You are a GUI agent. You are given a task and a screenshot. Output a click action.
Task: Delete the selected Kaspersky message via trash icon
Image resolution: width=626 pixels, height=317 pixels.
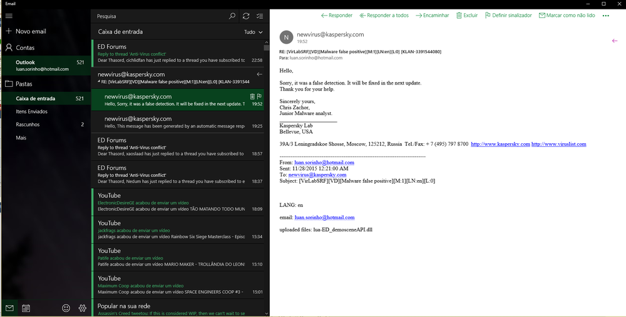pyautogui.click(x=252, y=96)
